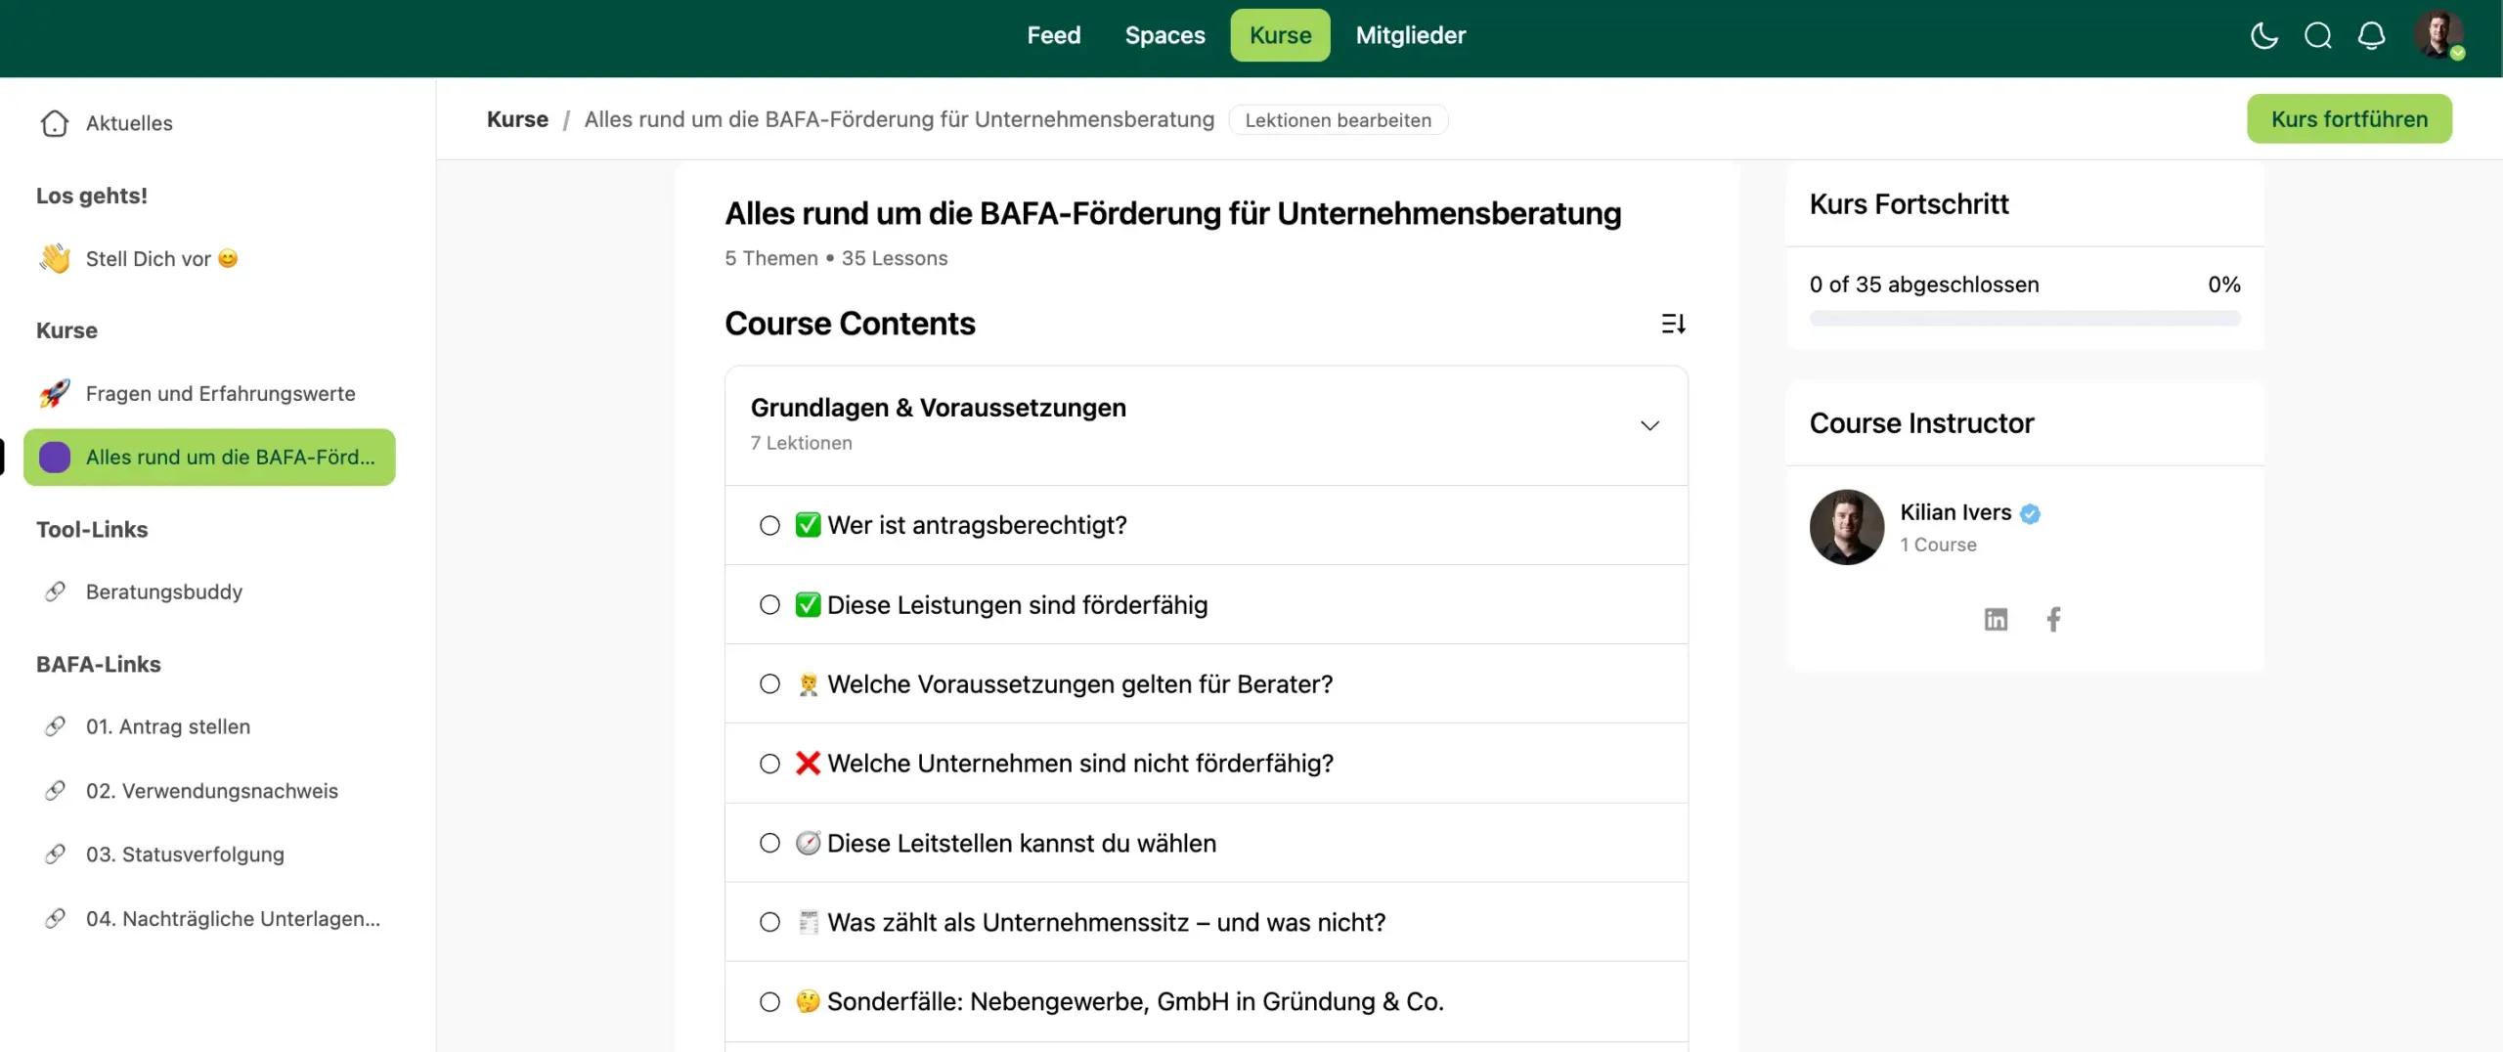Open notifications with the bell icon
2503x1052 pixels.
(x=2371, y=36)
